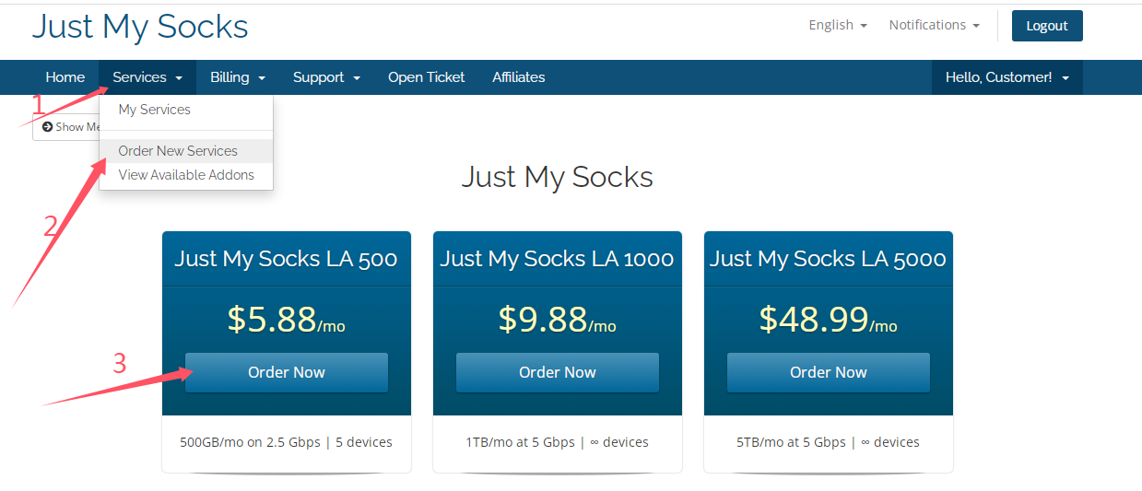Image resolution: width=1142 pixels, height=491 pixels.
Task: Click the Show Menu arrow icon
Action: click(47, 127)
